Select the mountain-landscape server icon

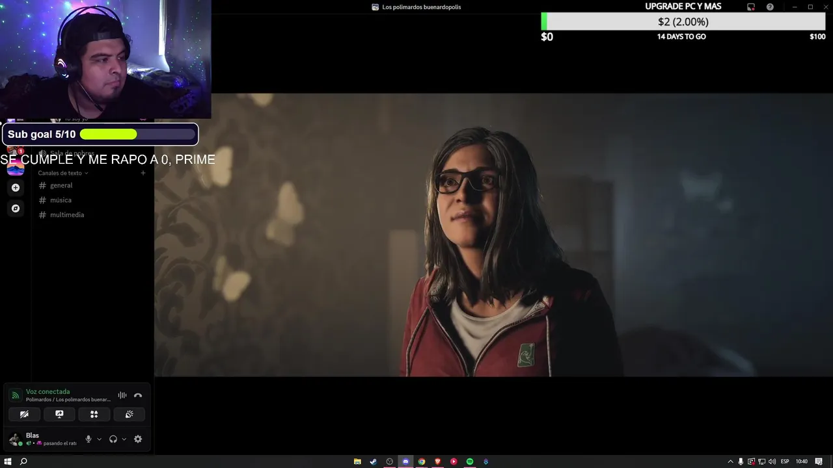coord(16,168)
